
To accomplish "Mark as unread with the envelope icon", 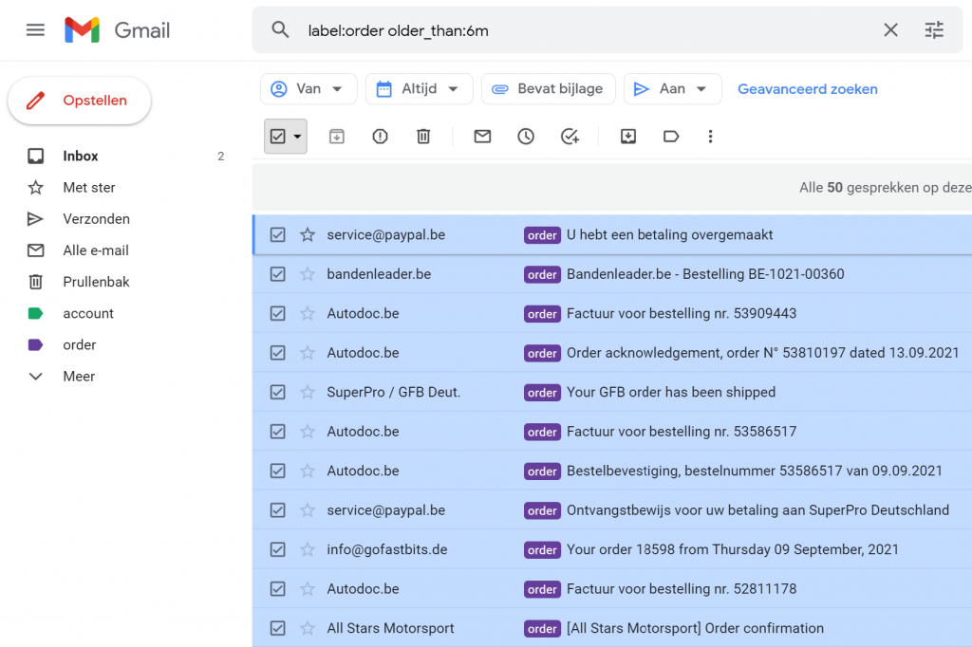I will (482, 137).
